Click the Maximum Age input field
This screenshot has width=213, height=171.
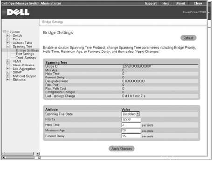click(x=131, y=130)
